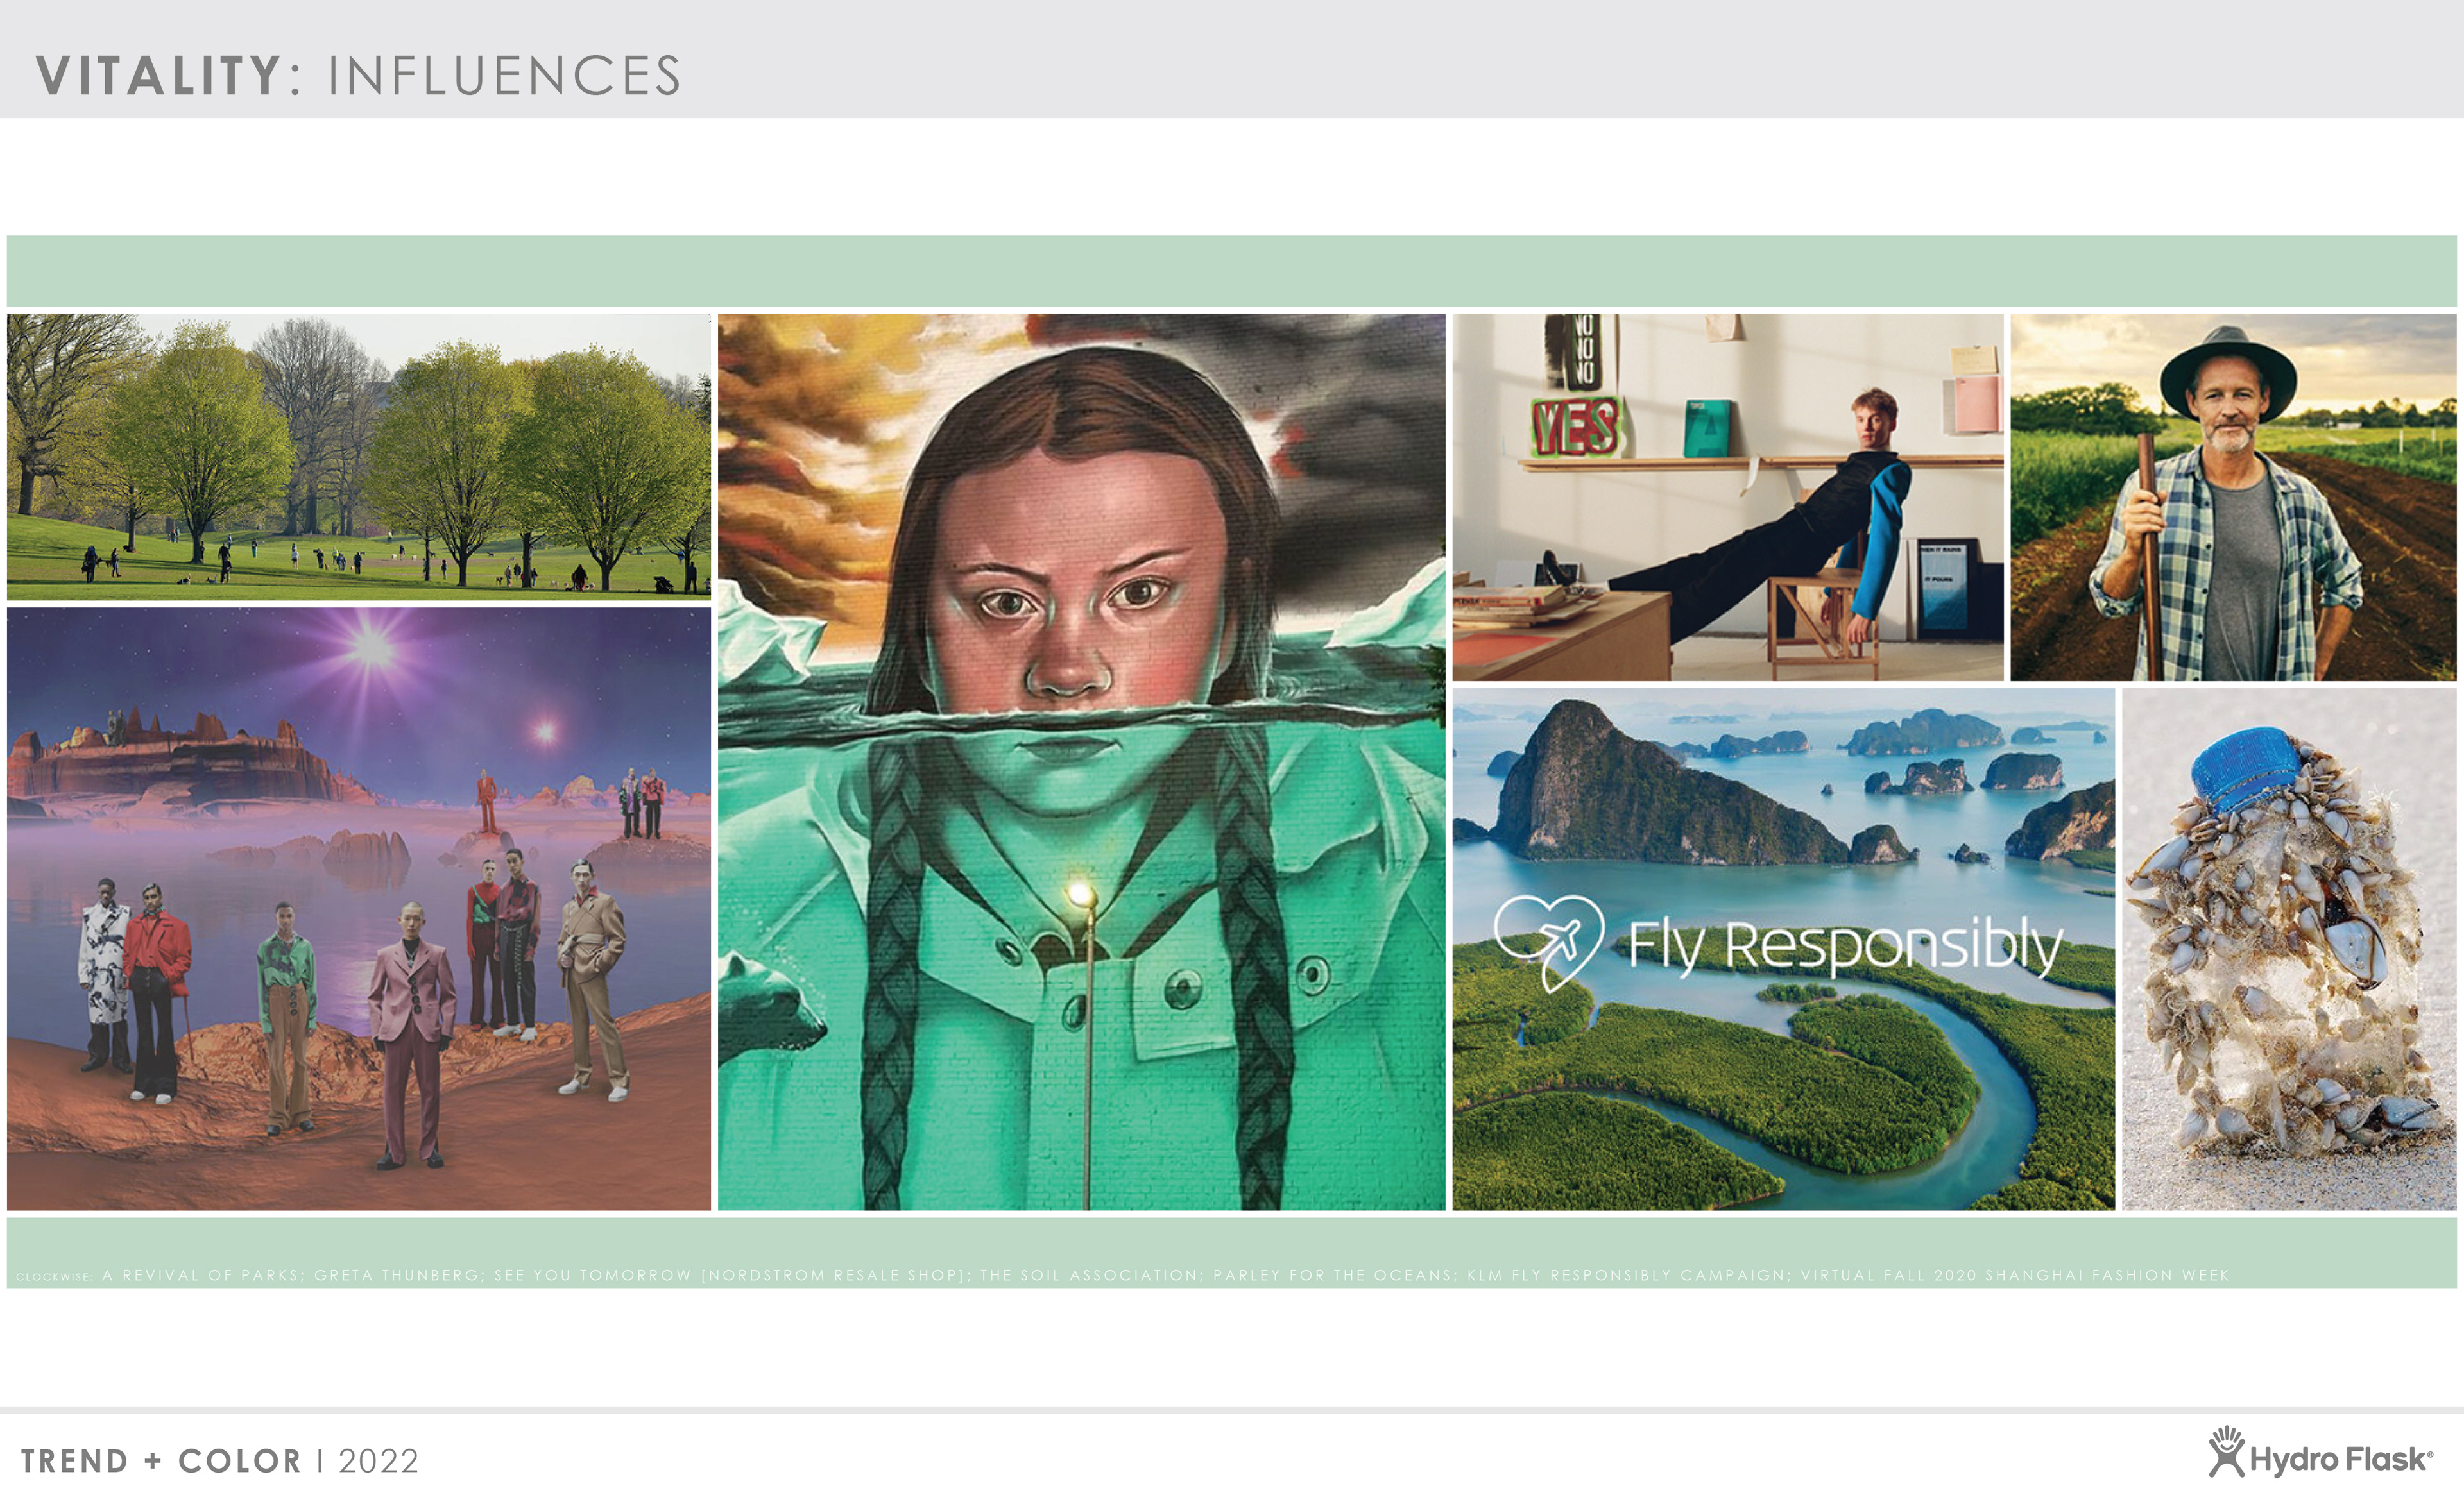Click the farmer with hat photo
The height and width of the screenshot is (1495, 2464).
2233,496
